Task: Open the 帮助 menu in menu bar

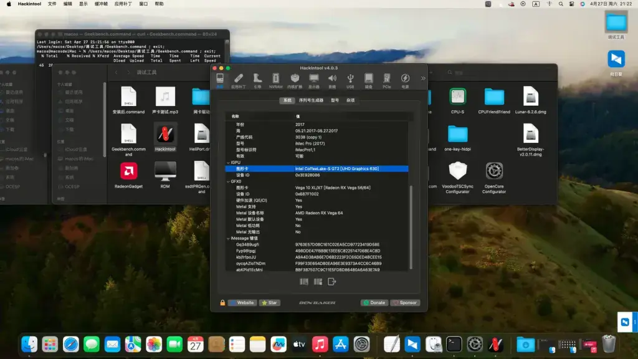Action: click(x=159, y=4)
